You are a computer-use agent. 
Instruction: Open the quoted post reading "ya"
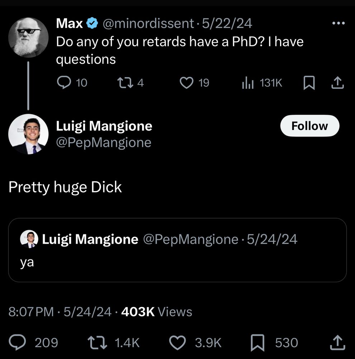click(x=177, y=262)
